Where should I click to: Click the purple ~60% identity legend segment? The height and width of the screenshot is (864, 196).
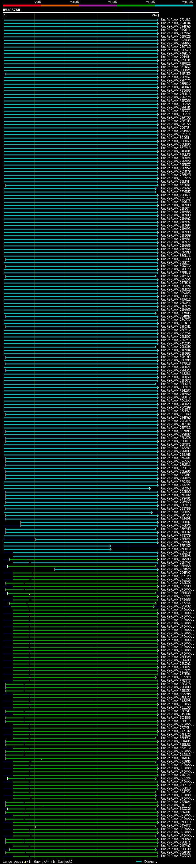(98, 6)
